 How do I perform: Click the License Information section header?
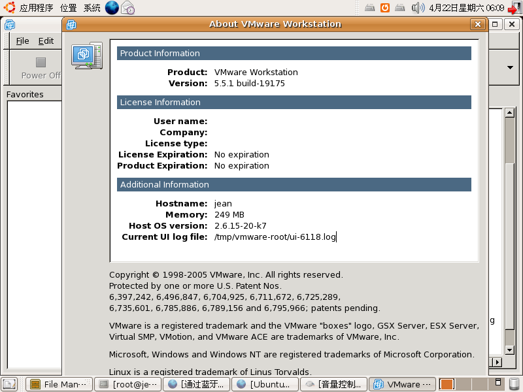click(294, 103)
